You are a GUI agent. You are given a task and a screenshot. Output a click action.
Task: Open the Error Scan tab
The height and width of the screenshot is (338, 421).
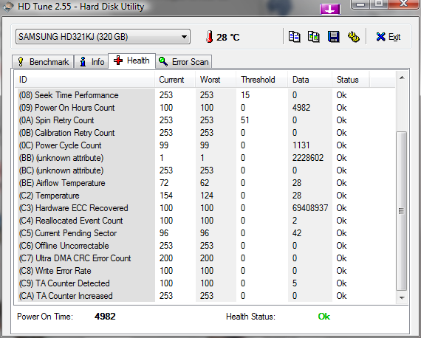184,62
